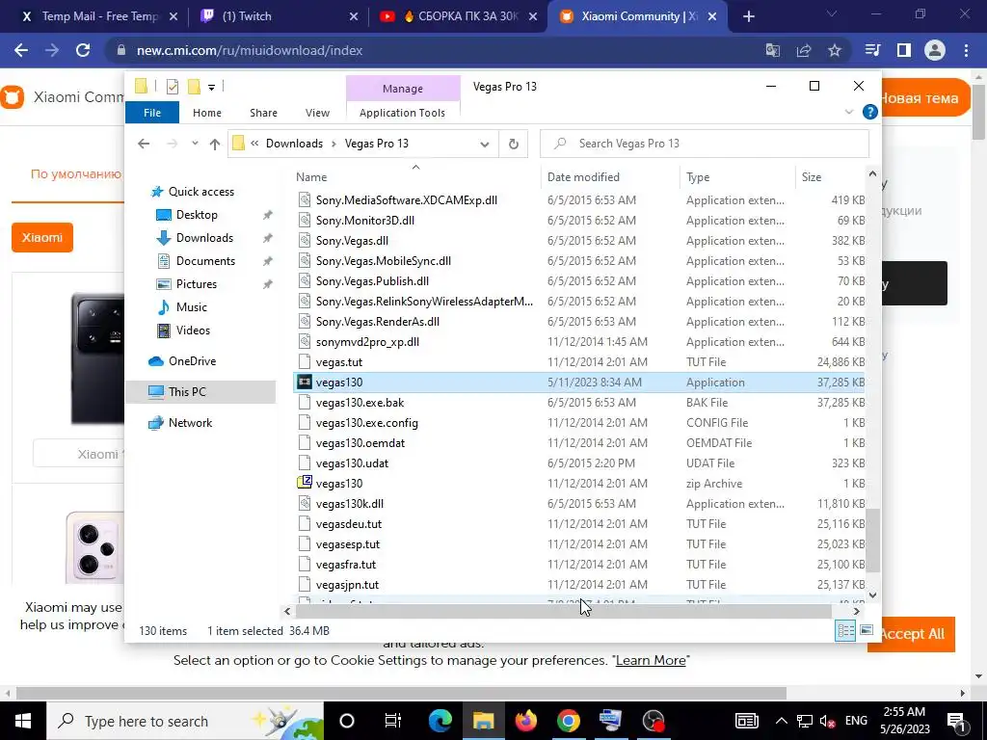The height and width of the screenshot is (740, 987).
Task: Click the Learn More link
Action: (x=651, y=660)
